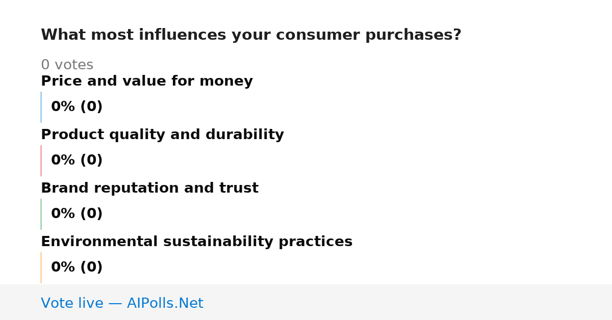Click the 0% (0) result for Price
Image resolution: width=612 pixels, height=320 pixels.
click(x=77, y=107)
